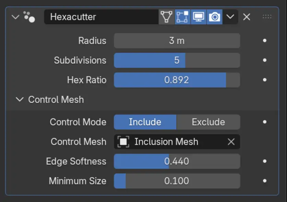Select Include control mode
This screenshot has height=202, width=287.
(145, 122)
